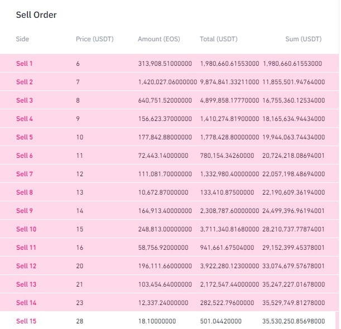Select the Sell 14 row label

[26, 303]
